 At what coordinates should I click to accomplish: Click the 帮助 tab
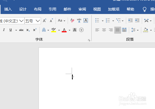130,9
